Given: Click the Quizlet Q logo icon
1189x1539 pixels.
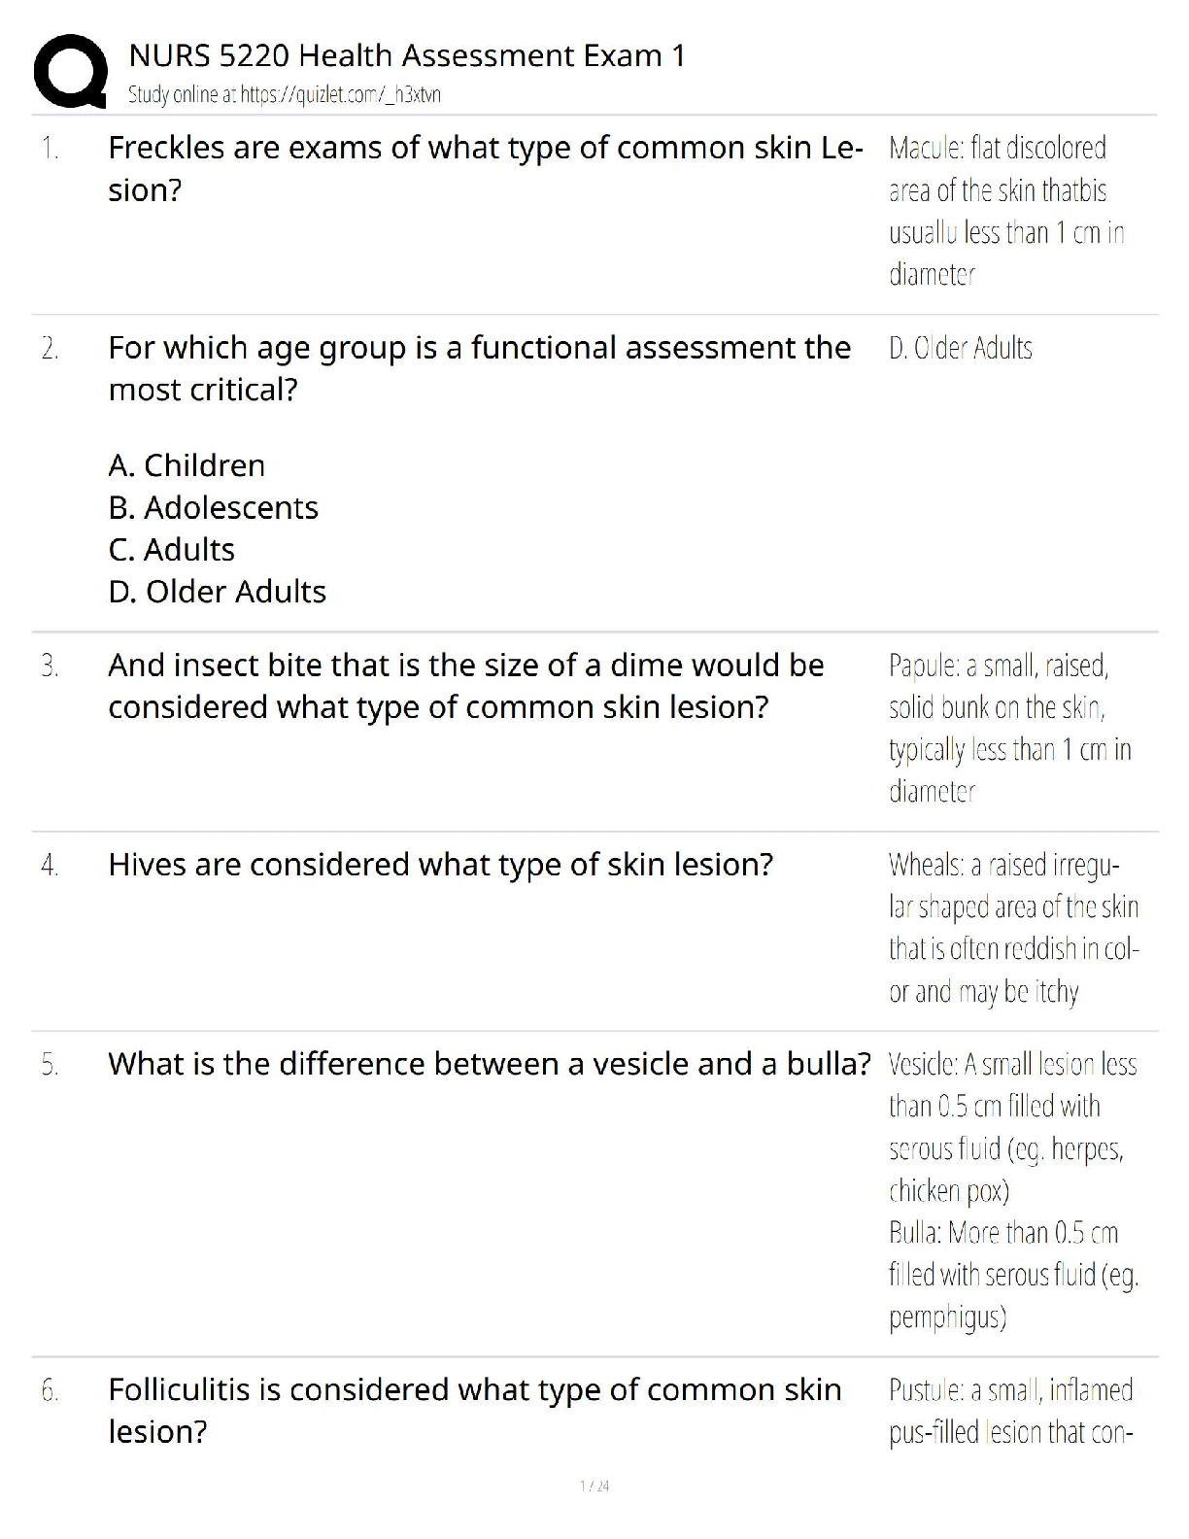Looking at the screenshot, I should (70, 70).
